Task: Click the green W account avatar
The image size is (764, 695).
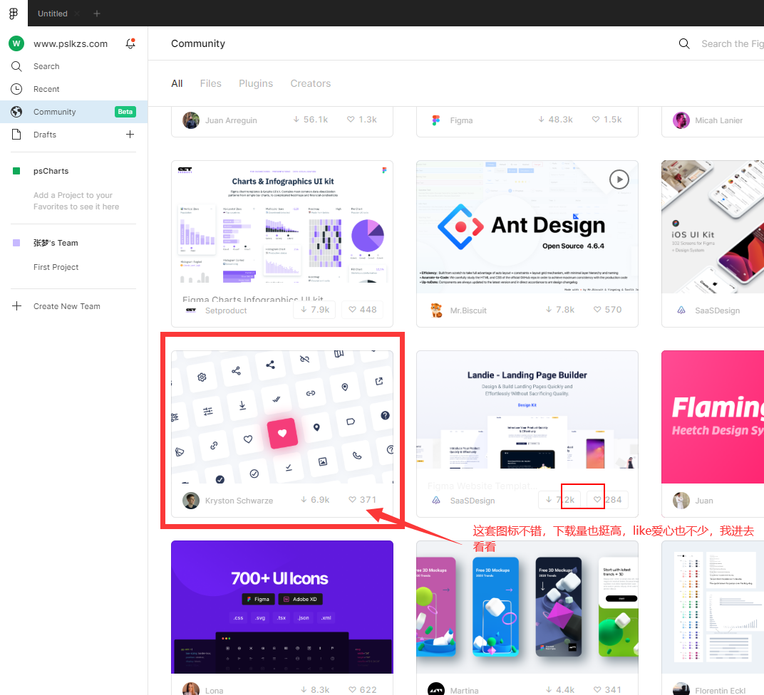Action: coord(16,43)
